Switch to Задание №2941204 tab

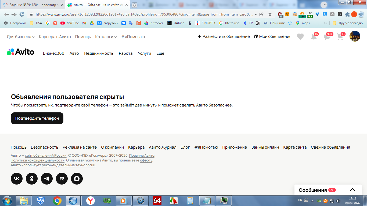point(33,5)
